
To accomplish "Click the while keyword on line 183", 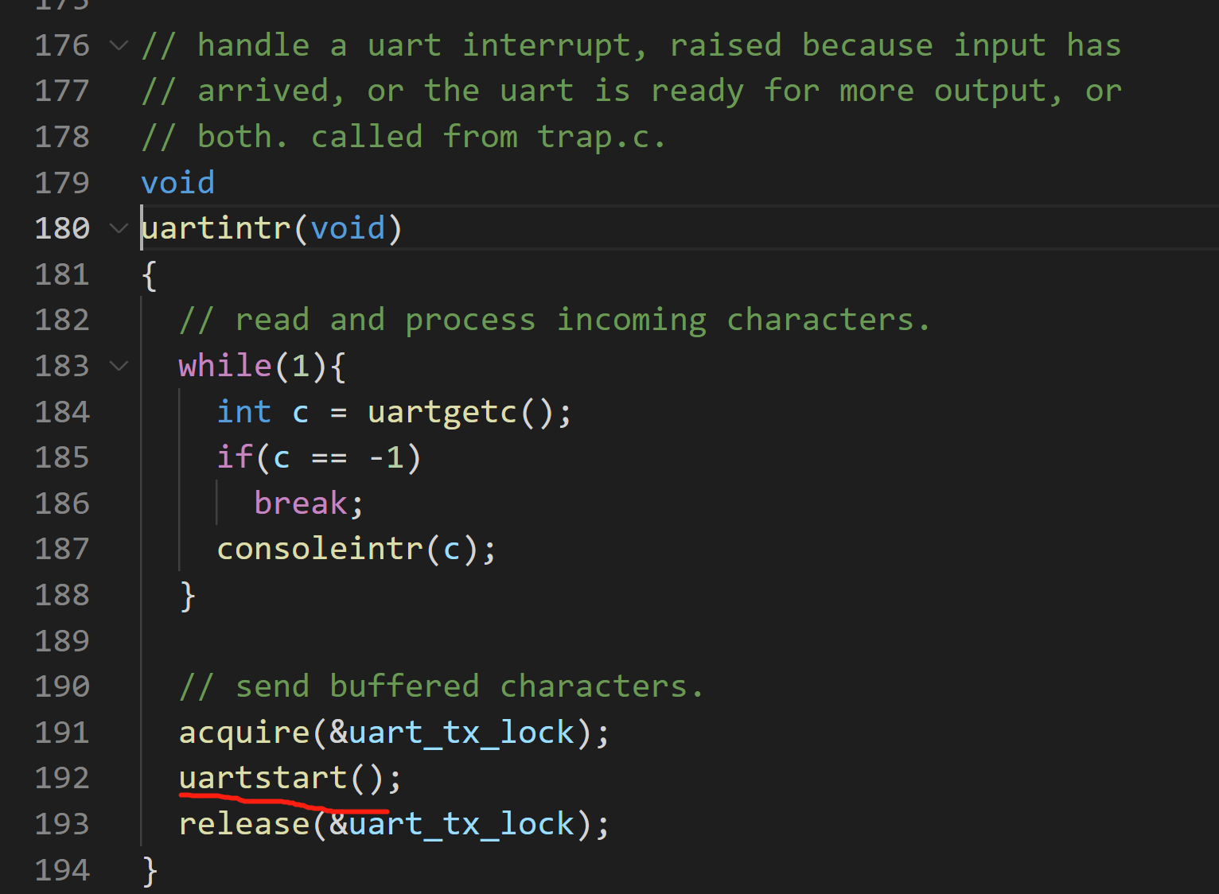I will click(x=225, y=366).
